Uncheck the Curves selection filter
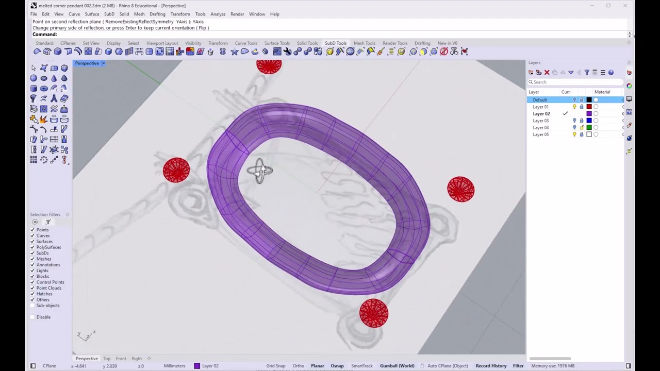This screenshot has height=371, width=660. point(32,235)
